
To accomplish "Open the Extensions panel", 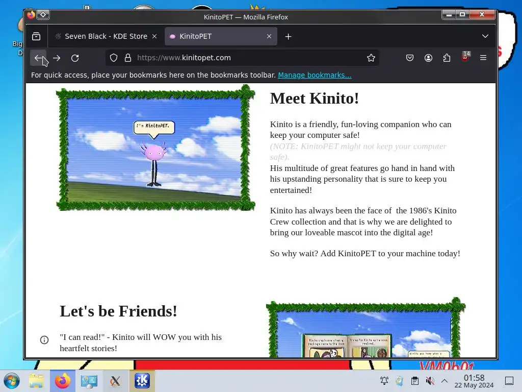I will click(447, 58).
